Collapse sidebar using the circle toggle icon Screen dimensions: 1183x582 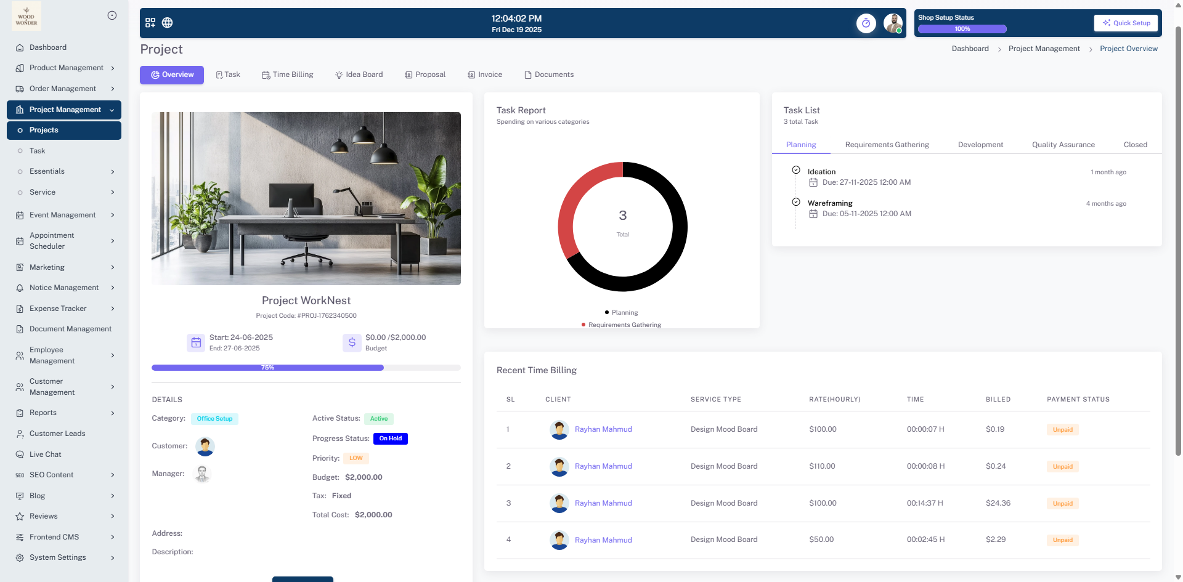[x=112, y=15]
